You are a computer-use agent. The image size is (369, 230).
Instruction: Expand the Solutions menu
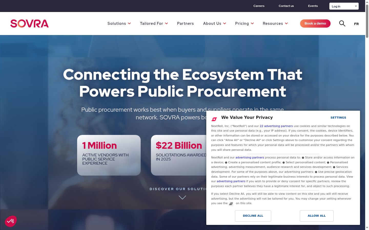tap(119, 24)
